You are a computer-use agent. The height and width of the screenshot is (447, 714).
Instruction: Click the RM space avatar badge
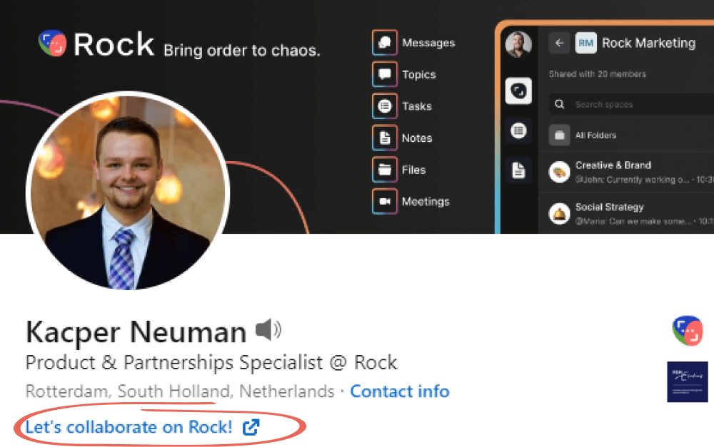585,43
